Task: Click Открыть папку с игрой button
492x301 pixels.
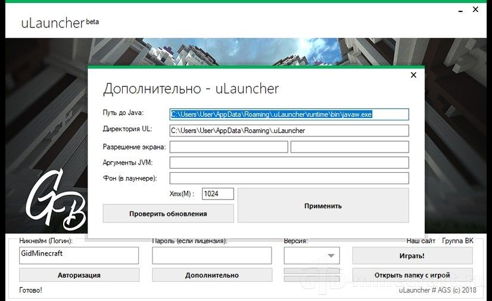Action: point(412,275)
